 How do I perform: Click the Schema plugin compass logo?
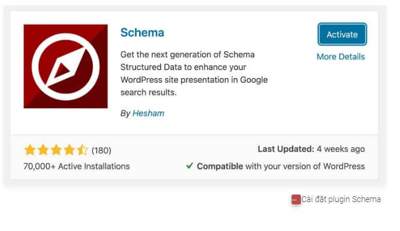[66, 66]
